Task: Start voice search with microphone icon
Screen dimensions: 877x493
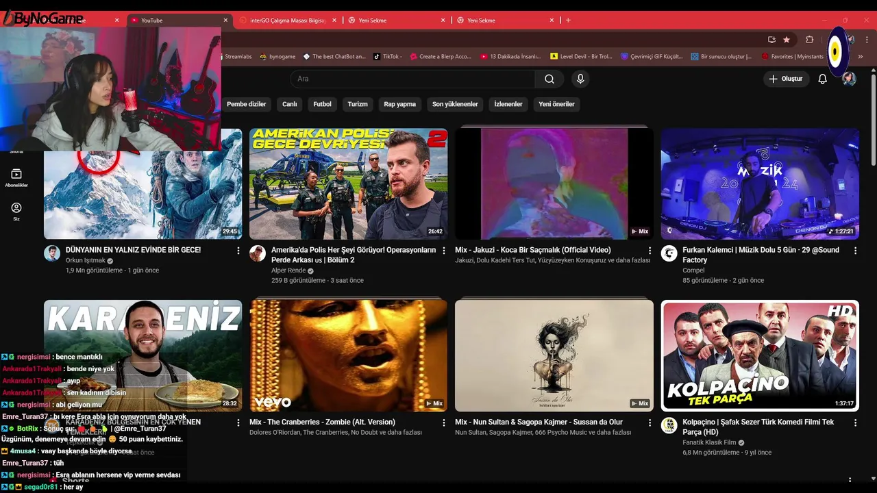Action: pos(580,79)
